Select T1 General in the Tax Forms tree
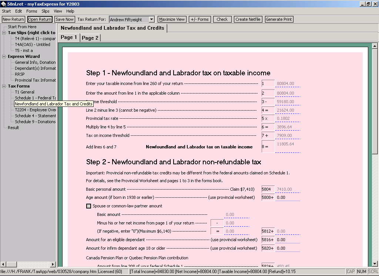 [24, 92]
